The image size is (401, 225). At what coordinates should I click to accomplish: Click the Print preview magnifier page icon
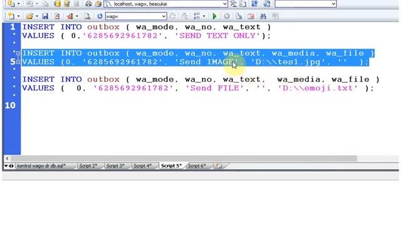[87, 16]
